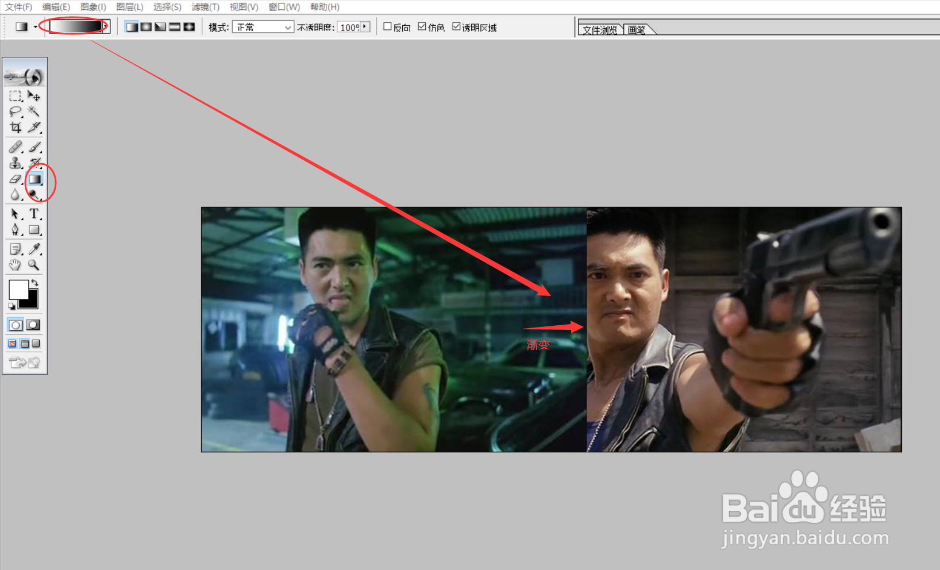Viewport: 940px width, 570px height.
Task: Open the gradient tool preset picker arrow
Action: (x=36, y=27)
